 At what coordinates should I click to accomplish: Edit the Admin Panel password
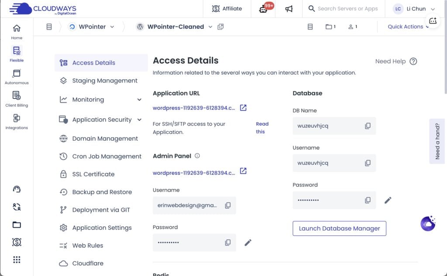click(248, 243)
